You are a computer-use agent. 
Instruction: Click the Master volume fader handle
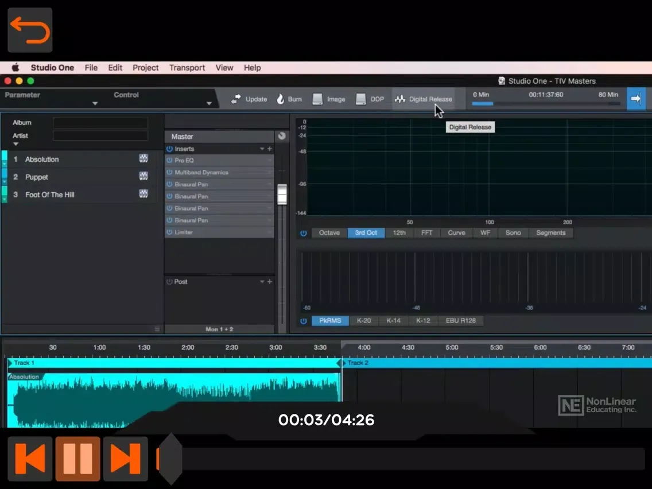point(282,194)
